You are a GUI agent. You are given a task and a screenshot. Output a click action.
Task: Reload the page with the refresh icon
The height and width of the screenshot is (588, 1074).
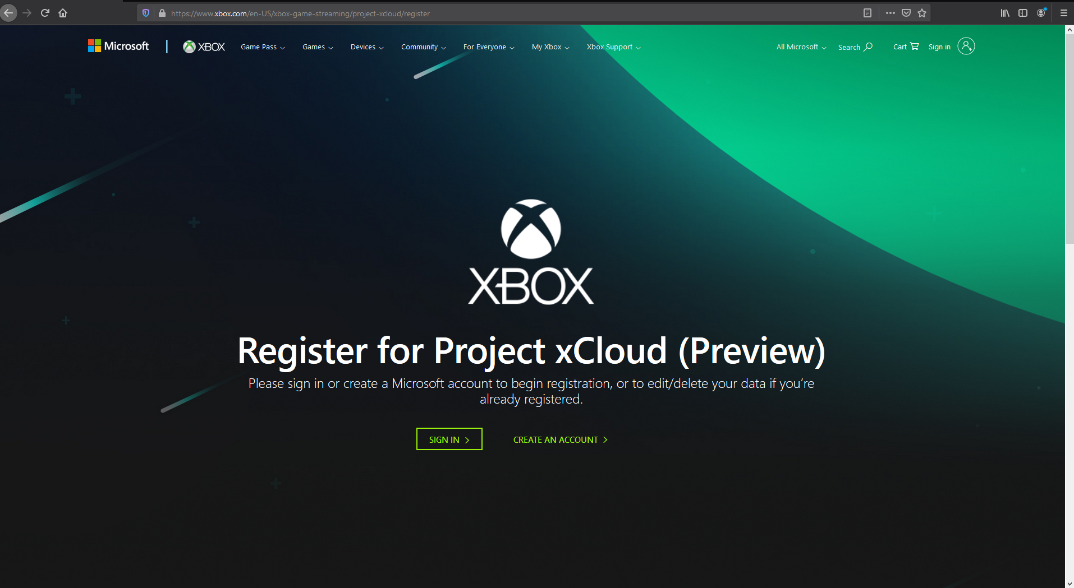[45, 13]
